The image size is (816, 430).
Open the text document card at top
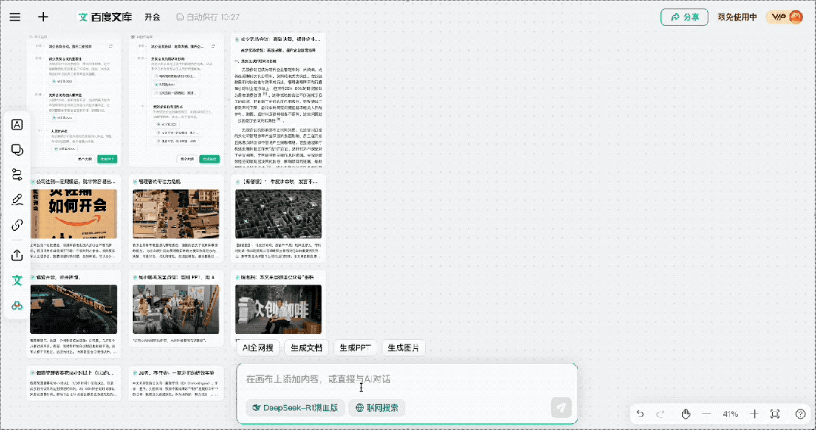click(278, 100)
